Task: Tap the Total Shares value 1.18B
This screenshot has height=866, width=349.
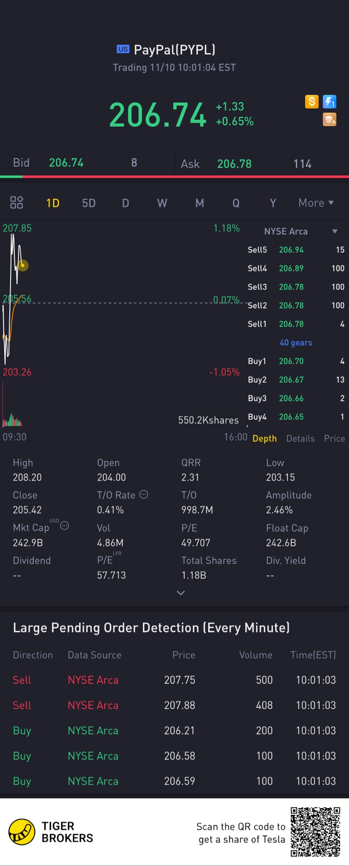Action: [194, 575]
